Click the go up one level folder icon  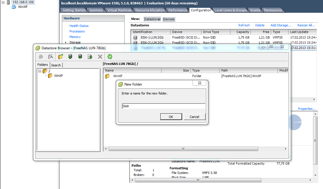51,57
